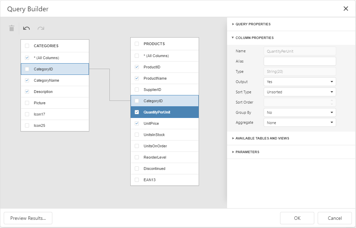The height and width of the screenshot is (228, 356).
Task: Click the redo arrow icon
Action: 41,28
